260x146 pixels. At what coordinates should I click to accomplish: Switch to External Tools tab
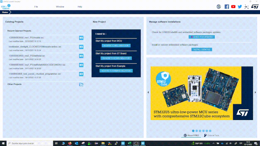click(212, 135)
